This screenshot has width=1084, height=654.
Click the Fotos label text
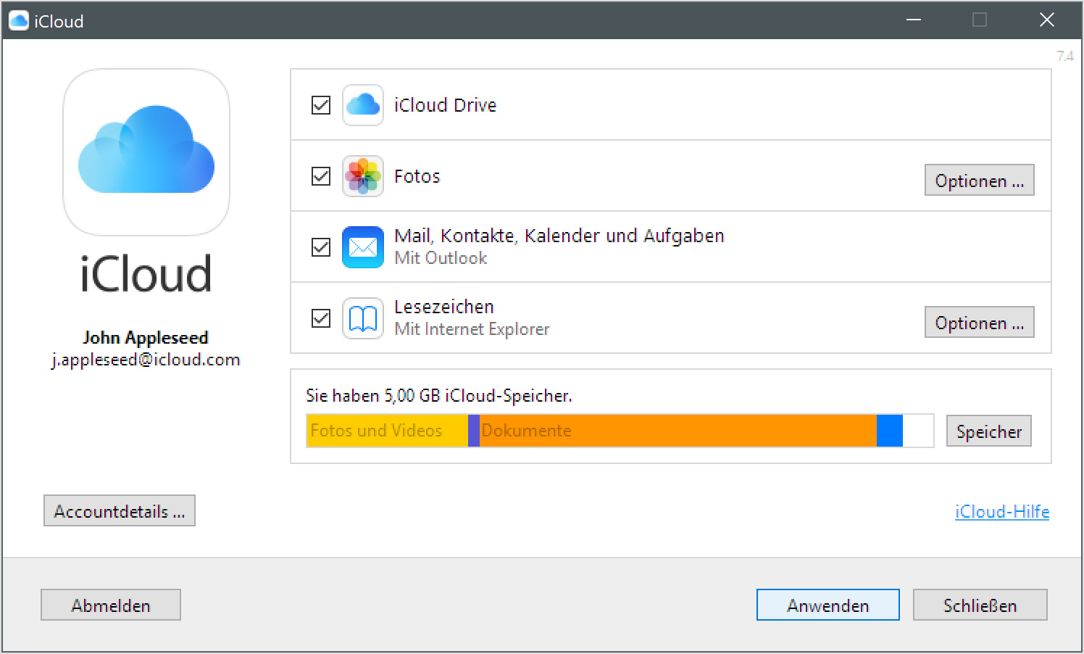(417, 176)
